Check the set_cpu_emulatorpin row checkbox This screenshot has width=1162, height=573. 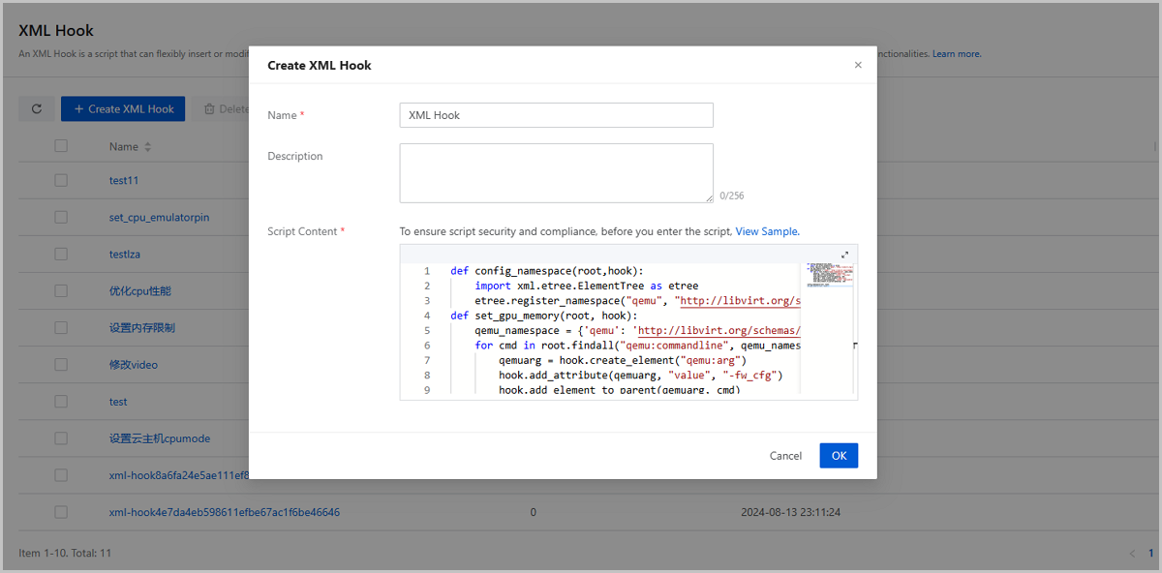point(61,218)
